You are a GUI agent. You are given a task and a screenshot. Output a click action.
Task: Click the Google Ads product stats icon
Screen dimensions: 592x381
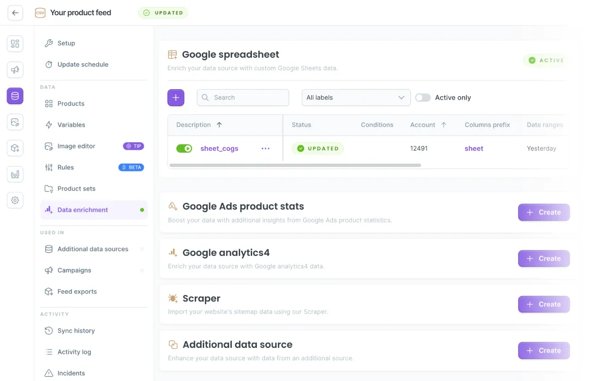click(173, 206)
